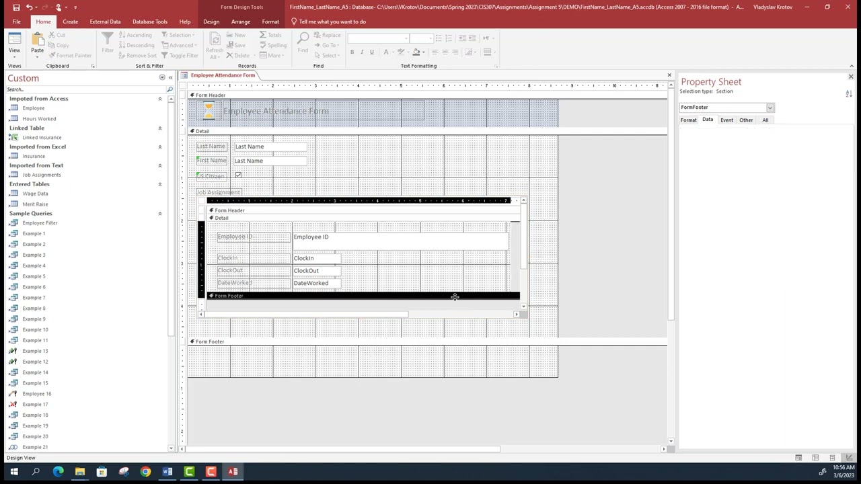Open the Format tab in Property Sheet
Image resolution: width=861 pixels, height=484 pixels.
688,120
